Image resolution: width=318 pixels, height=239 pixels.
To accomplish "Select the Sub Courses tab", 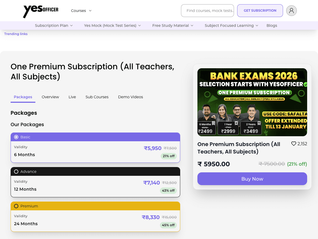I will (x=97, y=97).
